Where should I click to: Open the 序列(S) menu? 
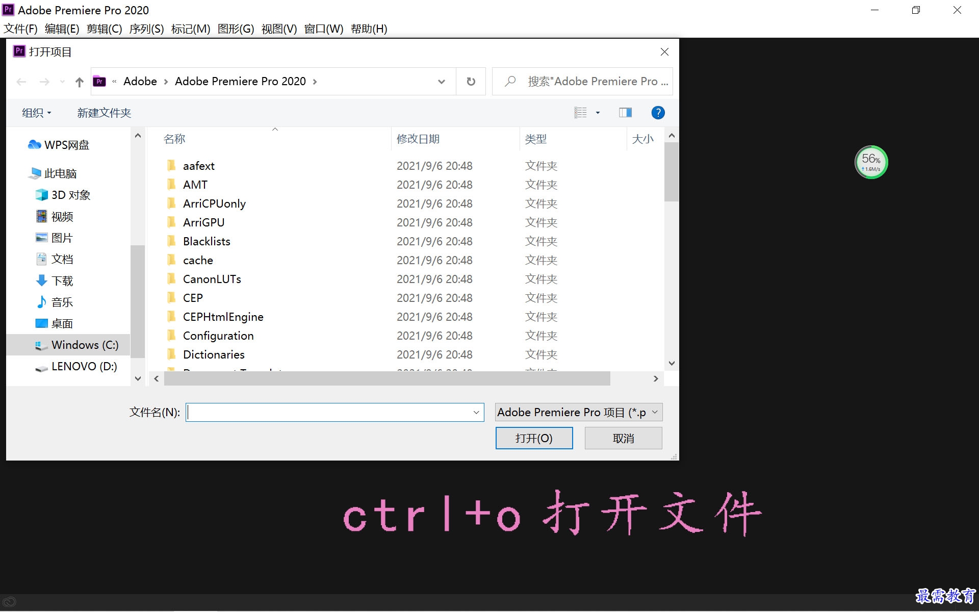click(x=147, y=29)
